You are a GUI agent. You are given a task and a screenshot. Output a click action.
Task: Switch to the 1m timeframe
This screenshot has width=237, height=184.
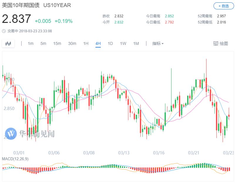[x=31, y=43]
